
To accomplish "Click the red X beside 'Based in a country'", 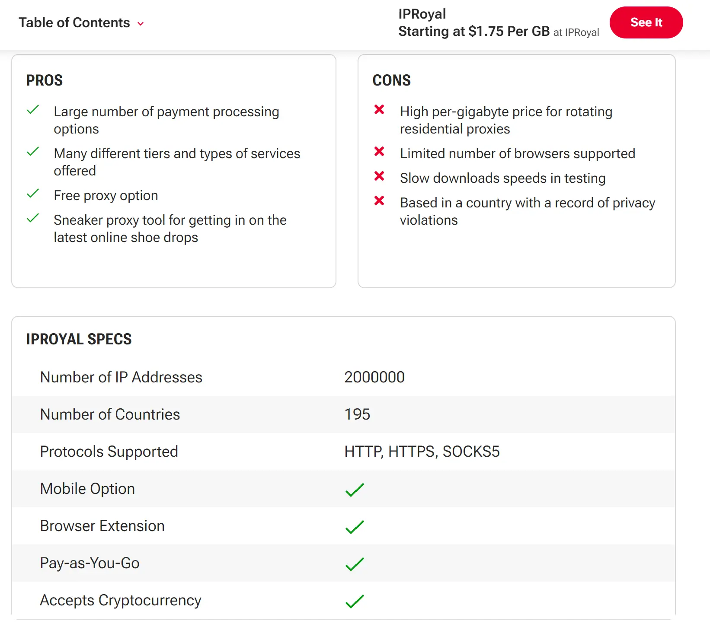I will point(379,201).
